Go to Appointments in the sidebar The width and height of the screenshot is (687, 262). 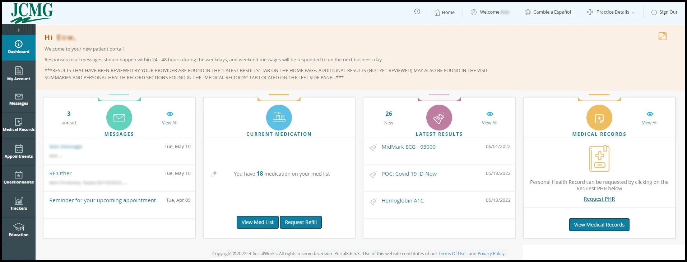(19, 151)
